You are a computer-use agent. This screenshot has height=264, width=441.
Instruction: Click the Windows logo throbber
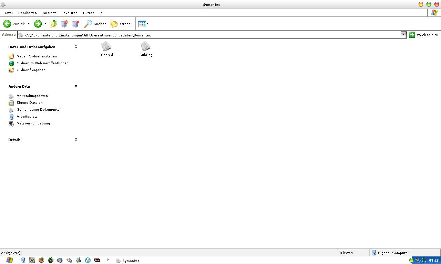(434, 13)
